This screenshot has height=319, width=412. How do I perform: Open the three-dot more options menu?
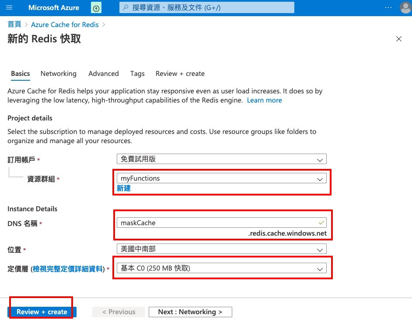pos(388,7)
